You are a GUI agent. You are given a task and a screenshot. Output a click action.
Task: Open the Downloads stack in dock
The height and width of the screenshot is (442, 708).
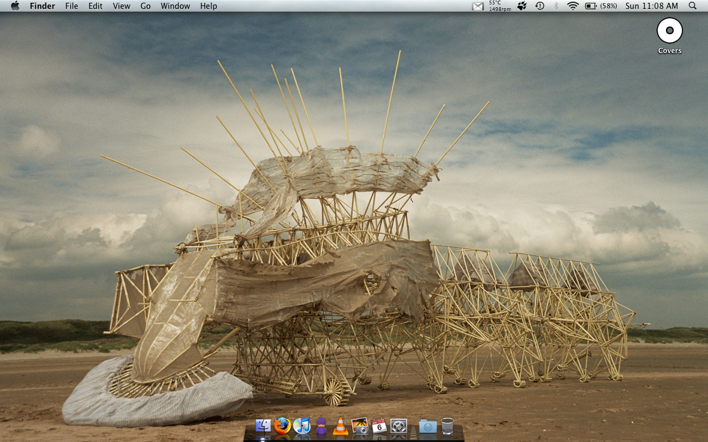[428, 426]
